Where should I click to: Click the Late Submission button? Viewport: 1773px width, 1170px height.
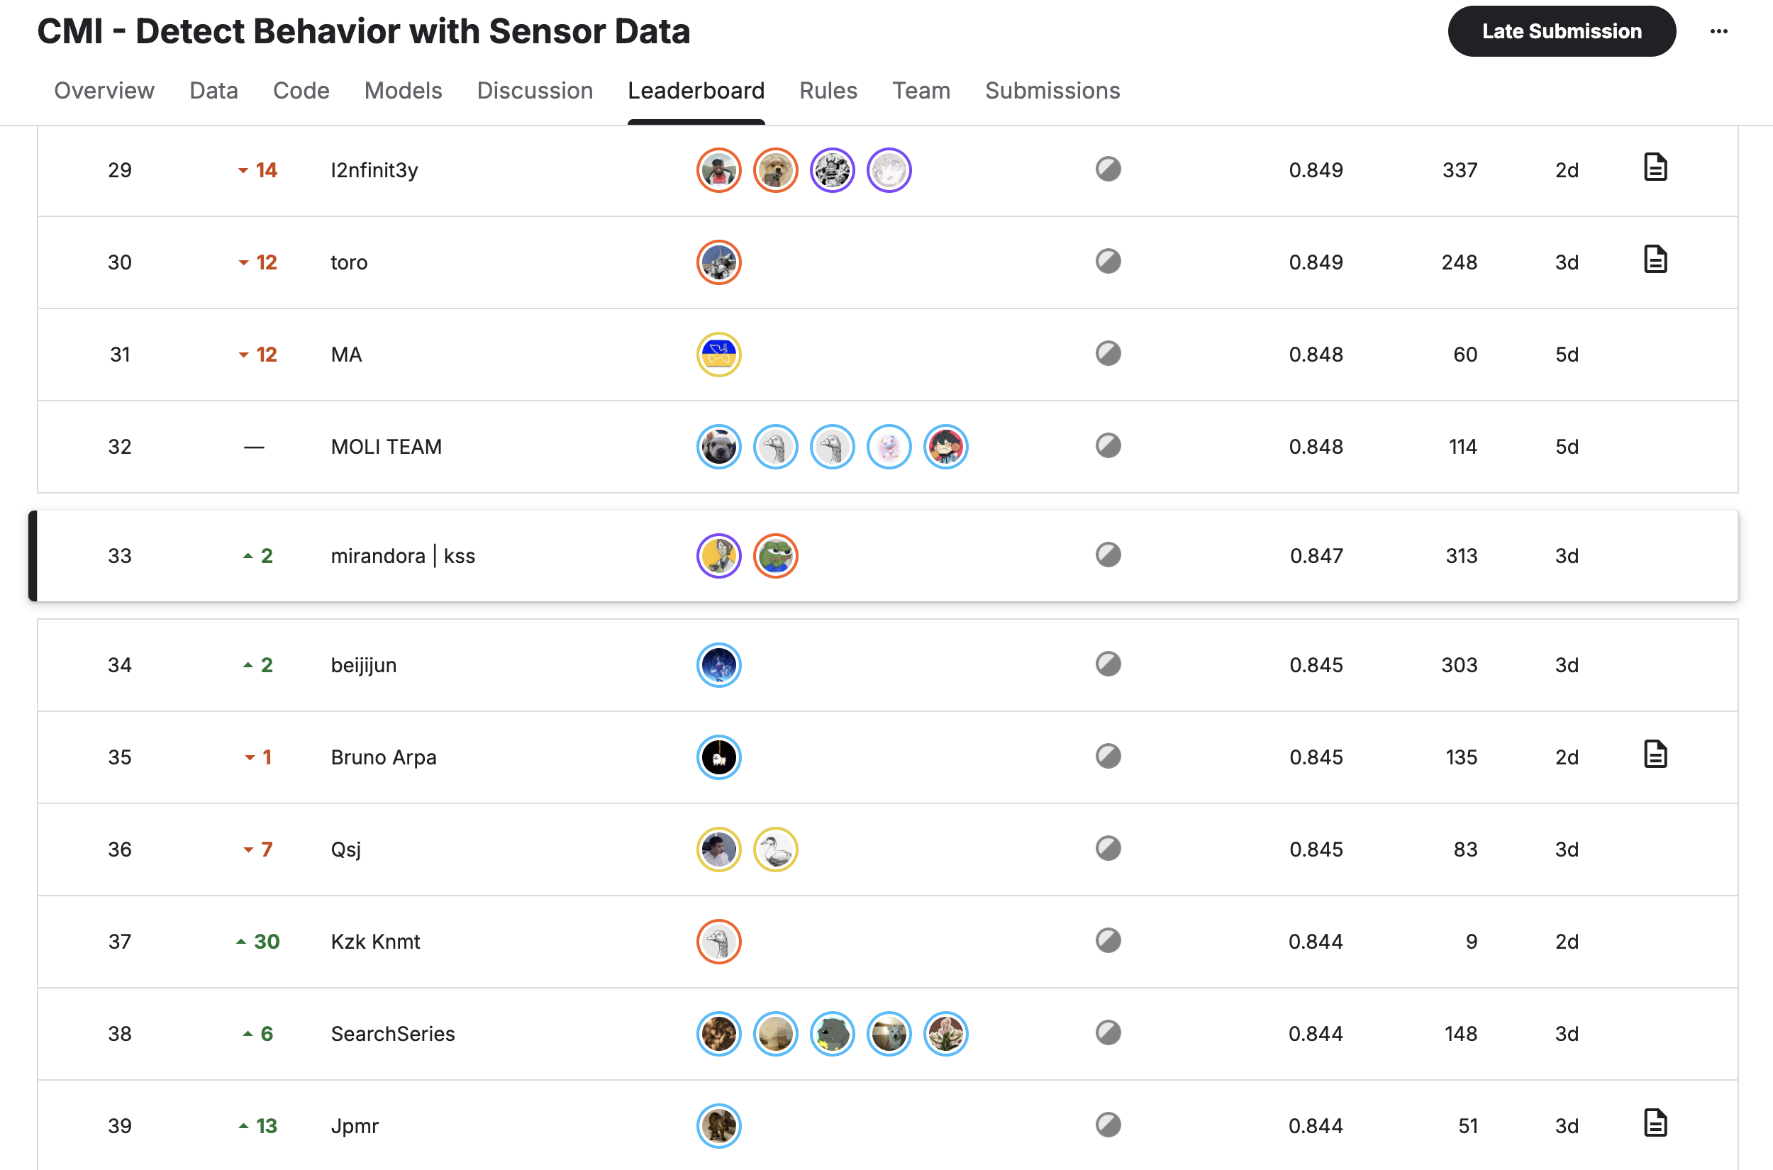coord(1561,31)
